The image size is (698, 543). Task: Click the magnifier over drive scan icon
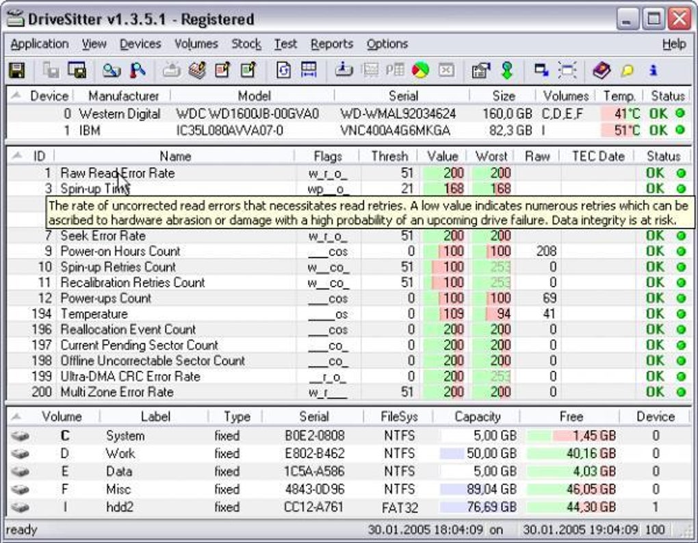point(112,70)
